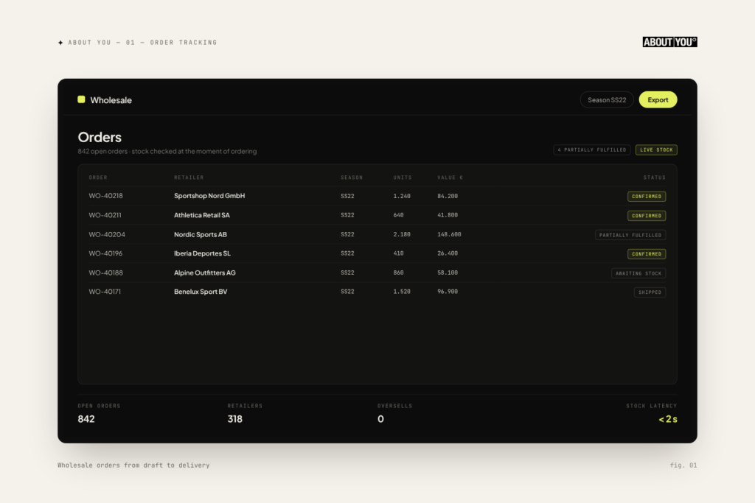Click the fig. 01 label
Screen dimensions: 755x503
683,465
